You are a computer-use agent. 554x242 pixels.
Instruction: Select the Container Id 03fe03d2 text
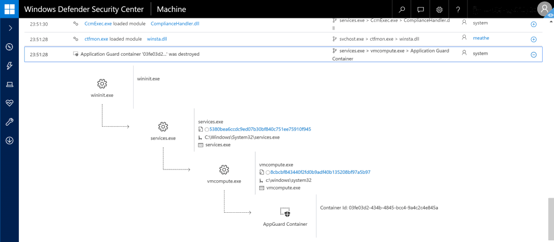pos(379,208)
